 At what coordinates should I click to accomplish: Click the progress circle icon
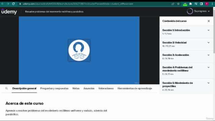[190, 11]
